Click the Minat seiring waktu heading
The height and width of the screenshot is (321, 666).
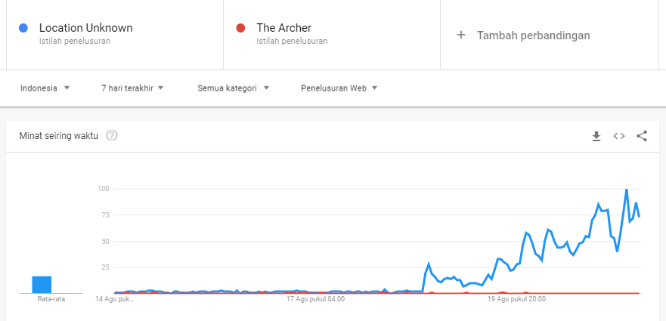(x=59, y=136)
